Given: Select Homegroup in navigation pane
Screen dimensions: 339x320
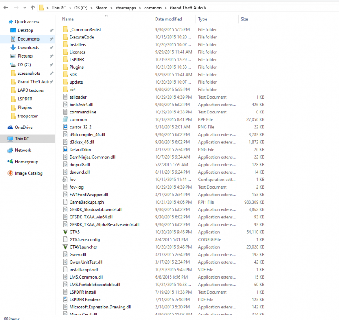Looking at the screenshot, I should tap(26, 162).
